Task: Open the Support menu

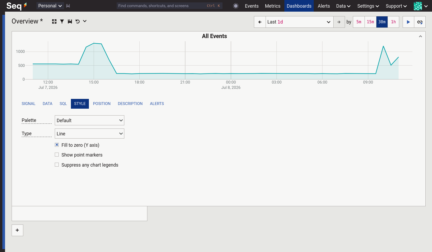Action: [x=396, y=6]
